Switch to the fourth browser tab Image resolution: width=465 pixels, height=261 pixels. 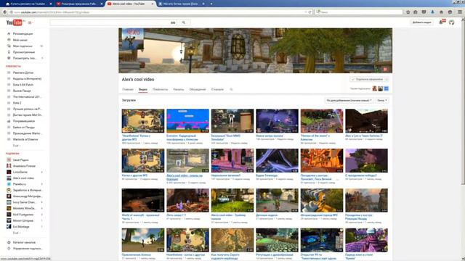tap(182, 4)
